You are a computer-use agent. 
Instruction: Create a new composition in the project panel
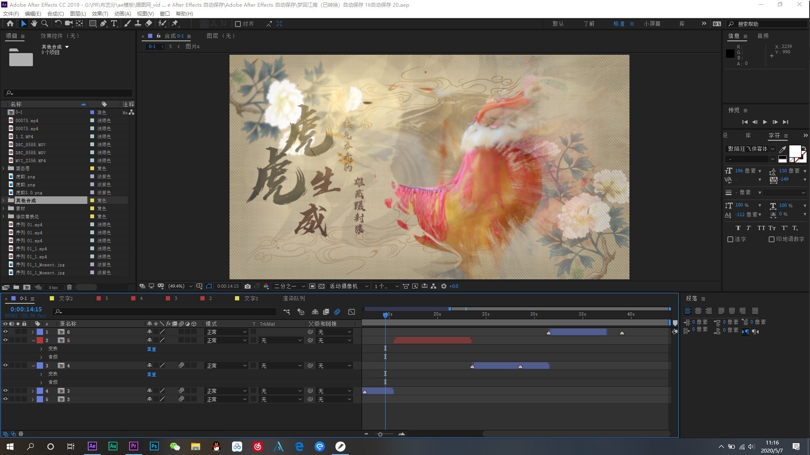tap(27, 287)
